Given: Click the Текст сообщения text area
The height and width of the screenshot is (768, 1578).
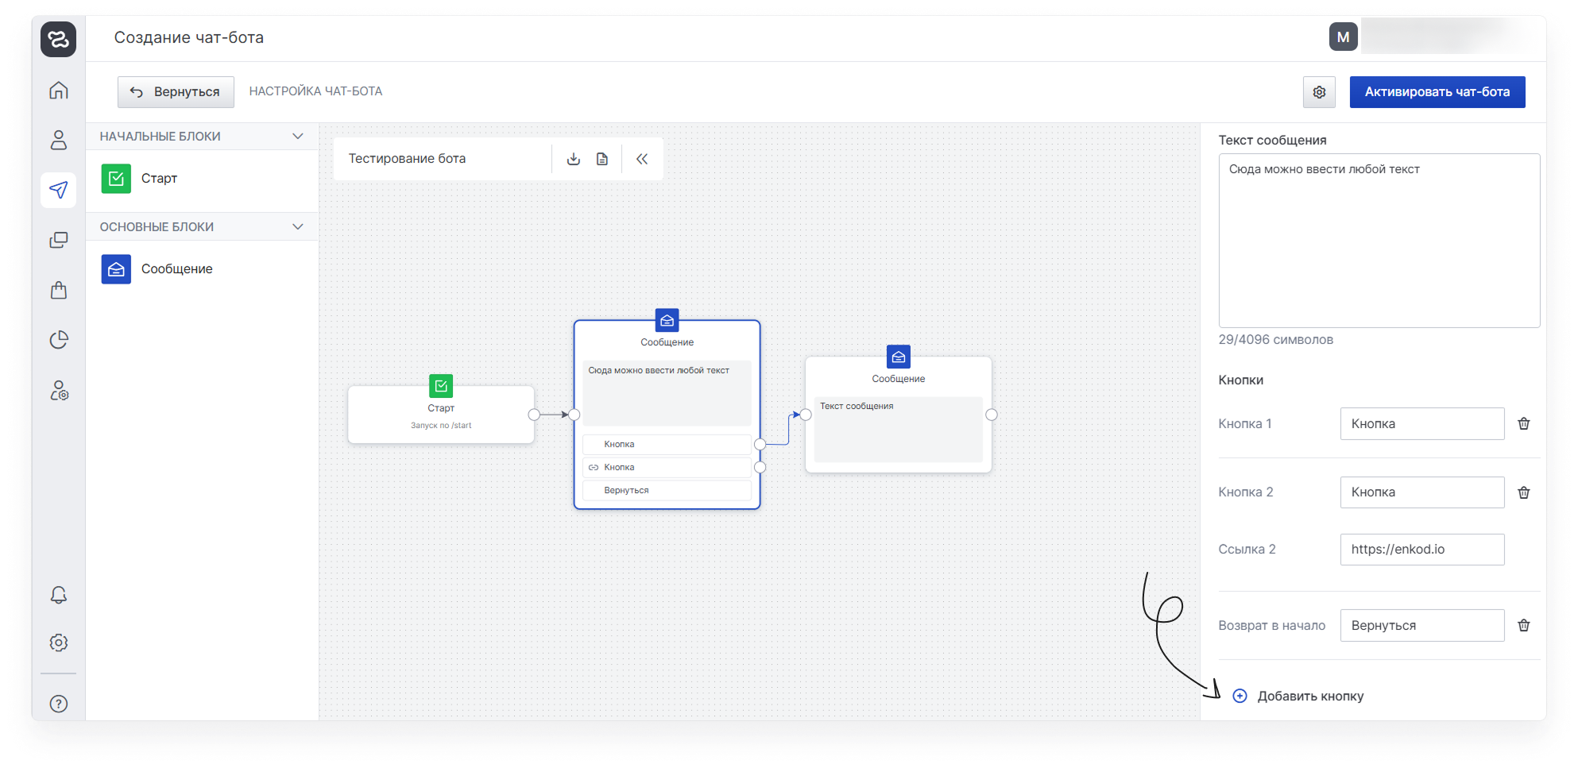Looking at the screenshot, I should 1379,241.
